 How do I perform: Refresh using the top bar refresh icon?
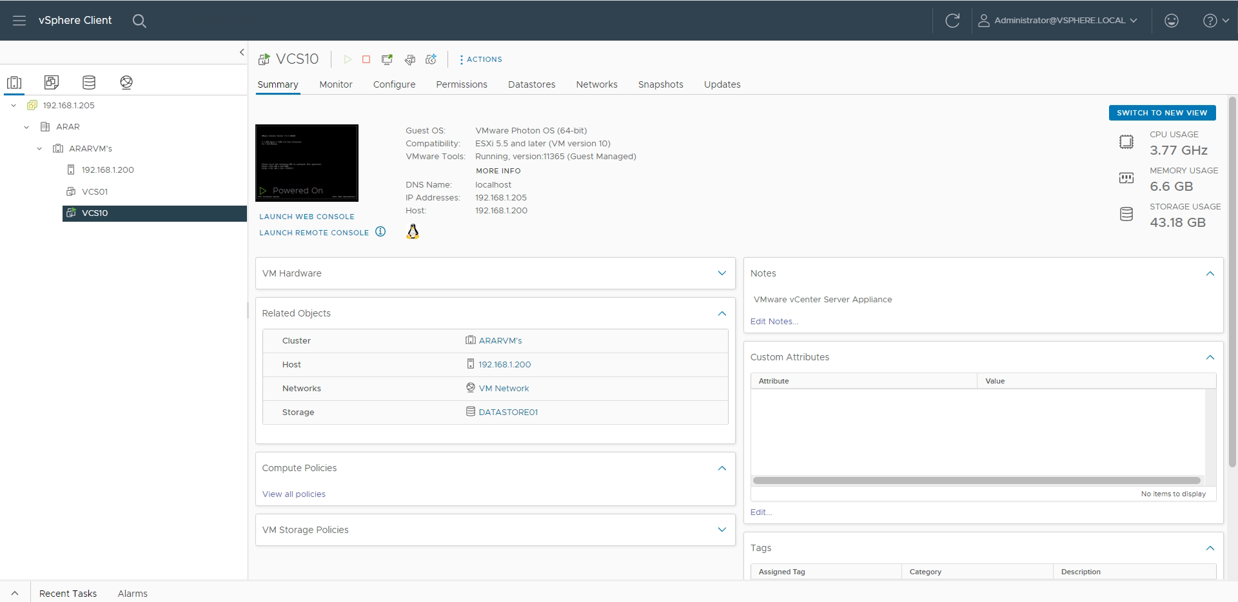tap(952, 21)
